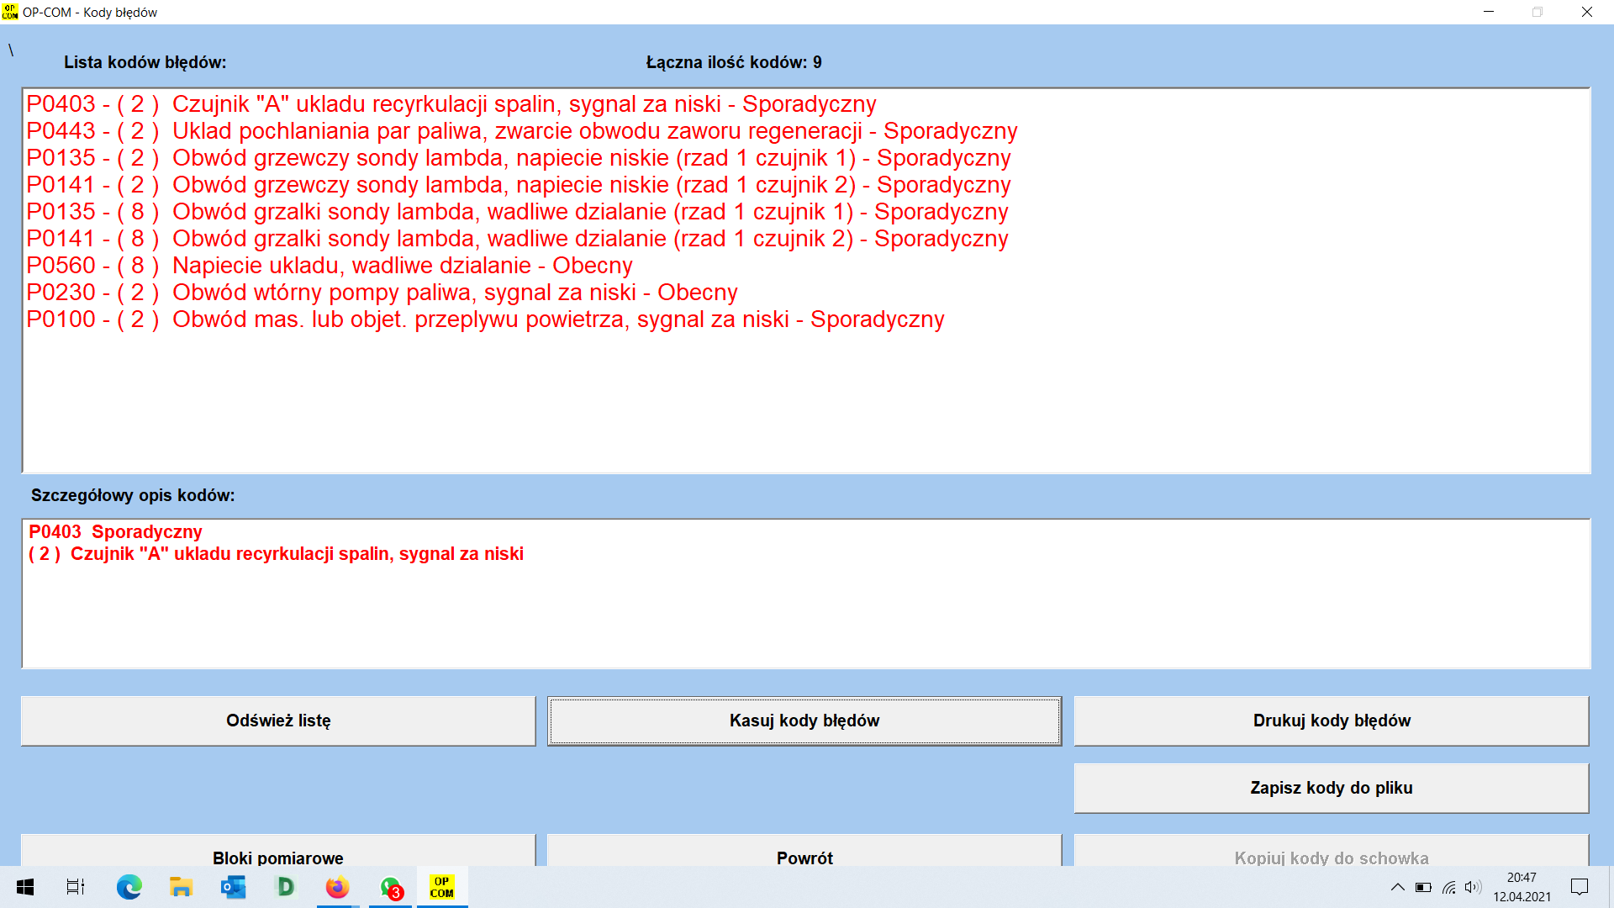This screenshot has width=1614, height=908.
Task: Open Microsoft Edge from taskbar
Action: [x=129, y=887]
